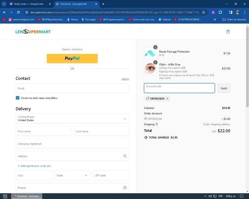Screen dimensions: 249x199
Task: Click the Route Package Protection thumbnail
Action: (150, 53)
